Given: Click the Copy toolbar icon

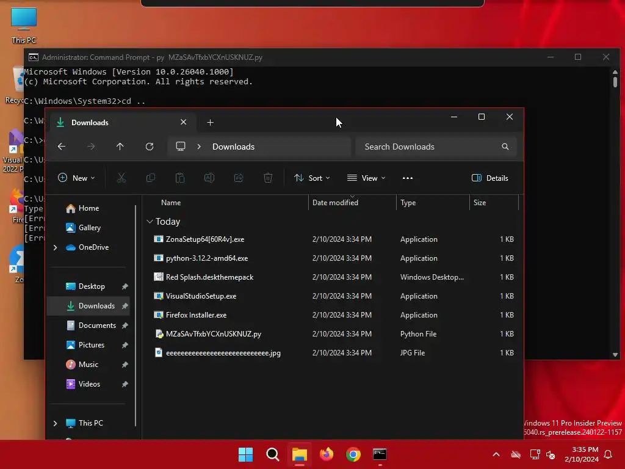Looking at the screenshot, I should [x=151, y=178].
